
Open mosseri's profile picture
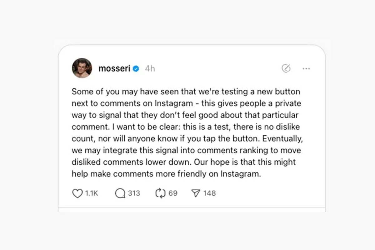coord(82,68)
